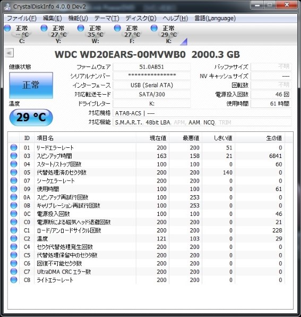Select drive K: at 29 °C
Image resolution: width=301 pixels, height=317 pixels.
pyautogui.click(x=169, y=35)
